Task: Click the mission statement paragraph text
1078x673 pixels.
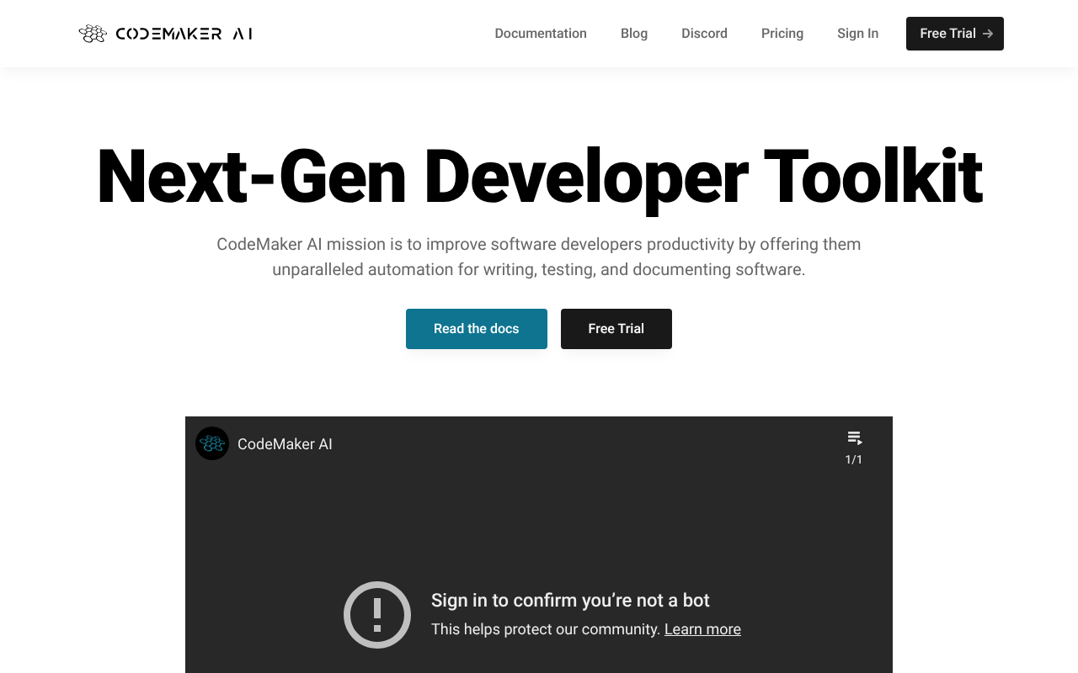Action: [539, 257]
